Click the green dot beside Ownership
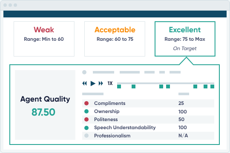Screen dimensions: 230x153 pos(86,111)
